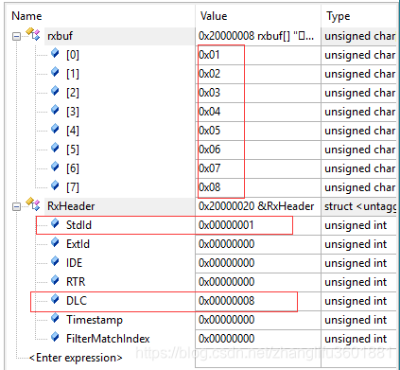Screen dimensions: 400x370
Task: Click the FilterMatchIndex value 0x00000000
Action: click(x=226, y=339)
